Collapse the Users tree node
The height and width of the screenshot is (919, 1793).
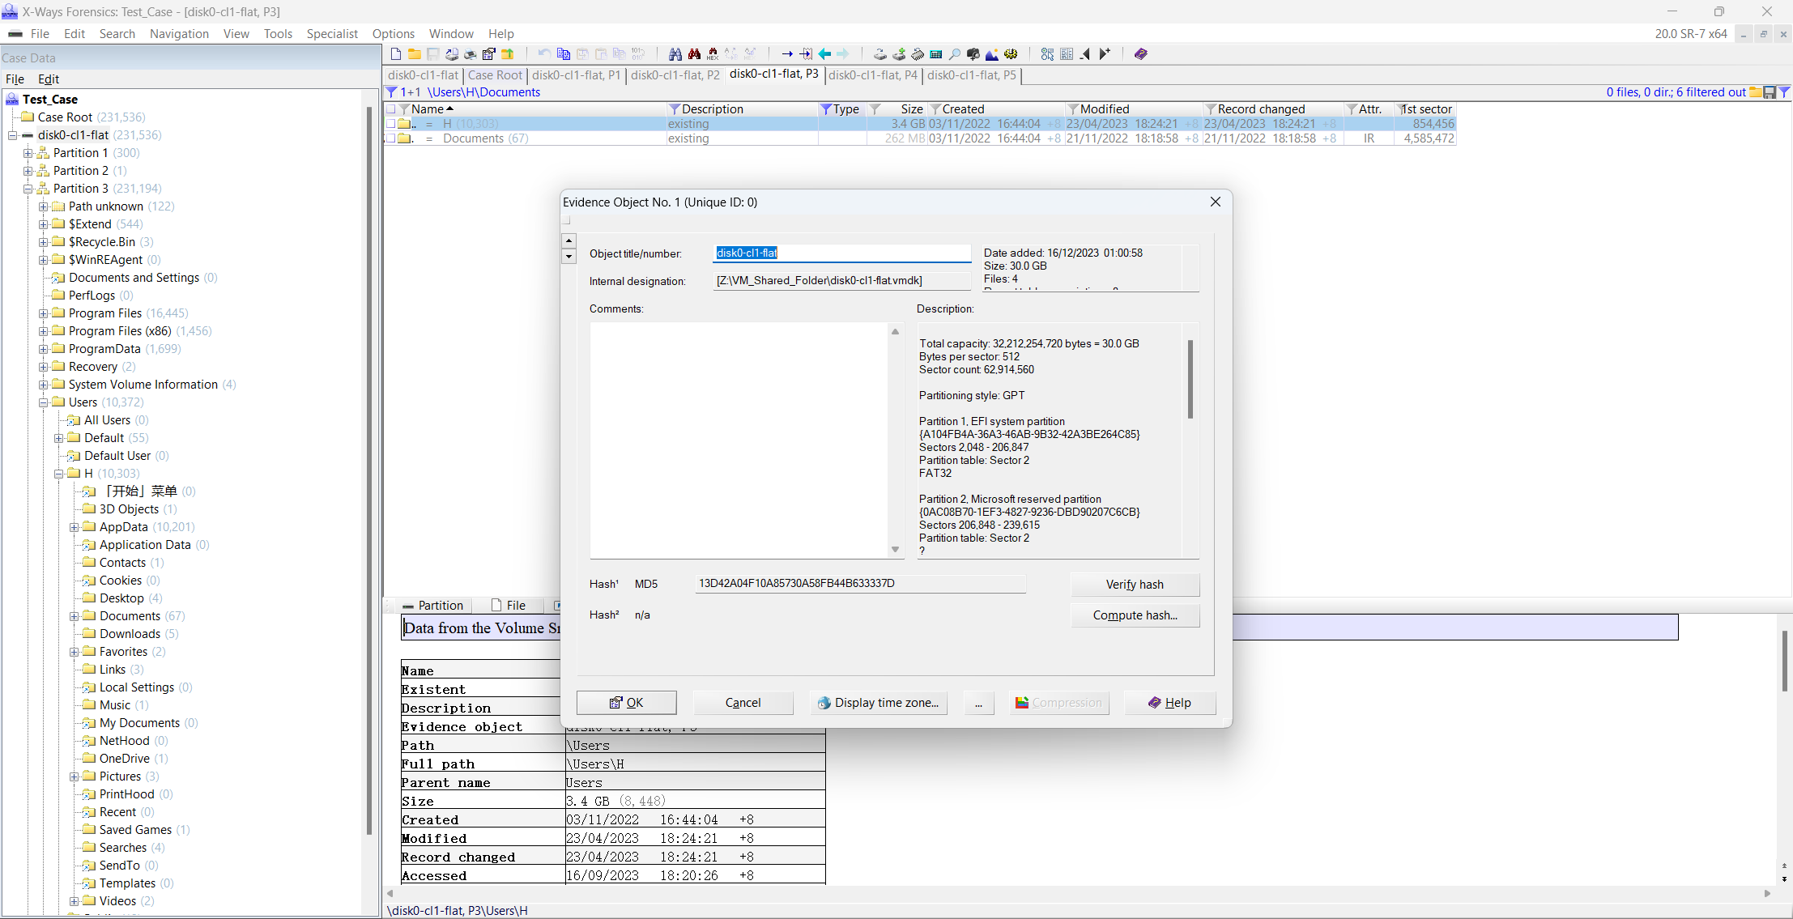tap(44, 402)
